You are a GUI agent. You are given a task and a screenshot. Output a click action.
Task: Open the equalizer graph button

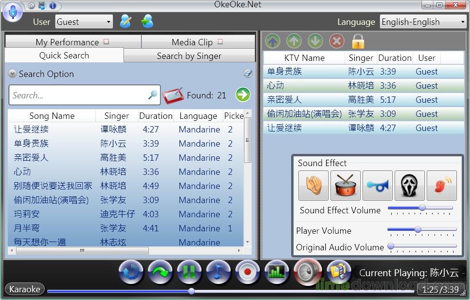[277, 272]
